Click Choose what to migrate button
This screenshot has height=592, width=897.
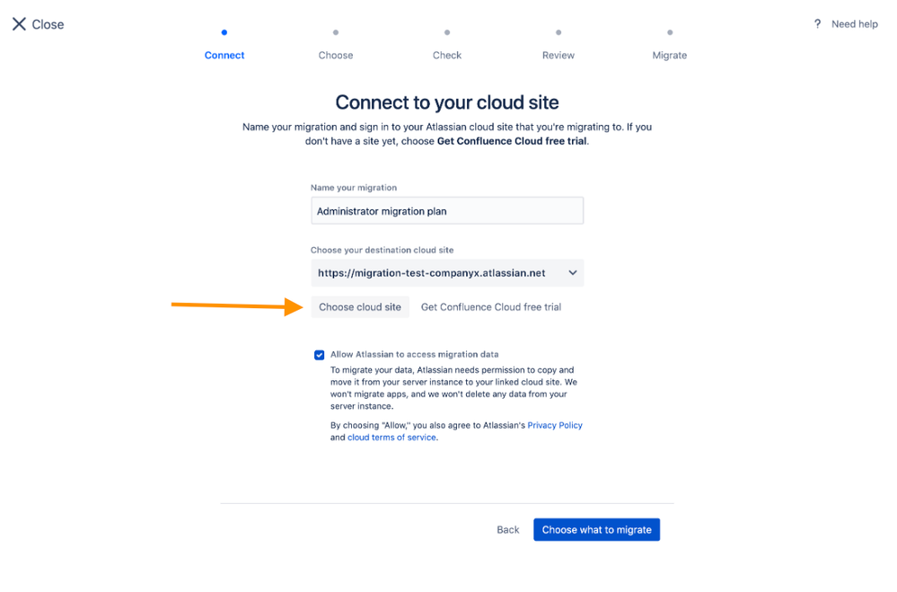click(597, 530)
